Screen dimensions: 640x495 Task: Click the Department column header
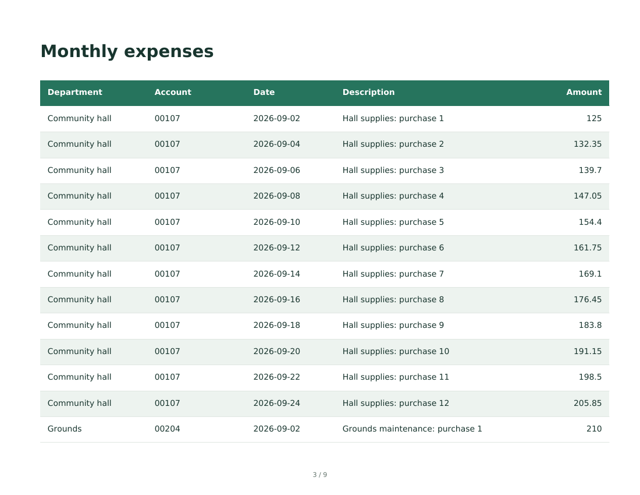(x=74, y=92)
